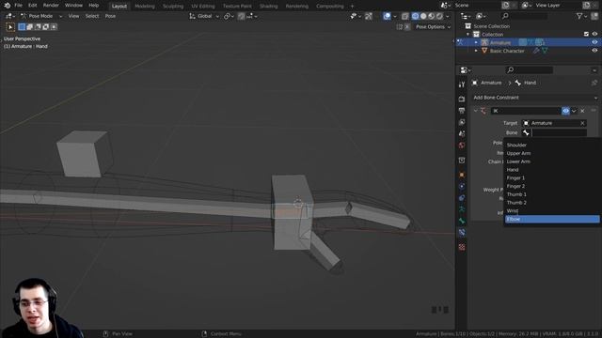
Task: Open the Scene properties tab icon
Action: point(462,133)
